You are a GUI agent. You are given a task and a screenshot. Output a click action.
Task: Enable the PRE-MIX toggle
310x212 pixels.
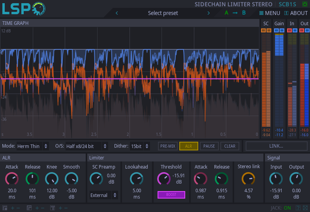point(168,146)
